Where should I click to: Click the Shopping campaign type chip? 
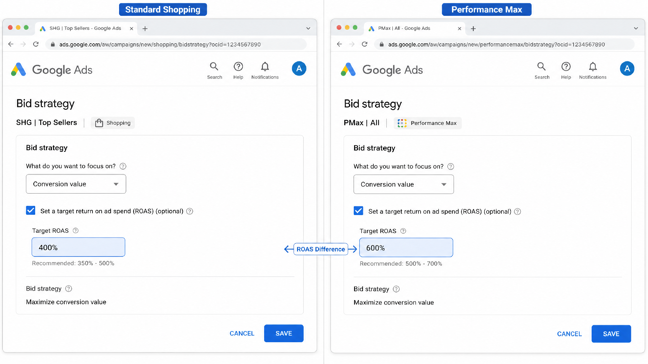(x=113, y=123)
